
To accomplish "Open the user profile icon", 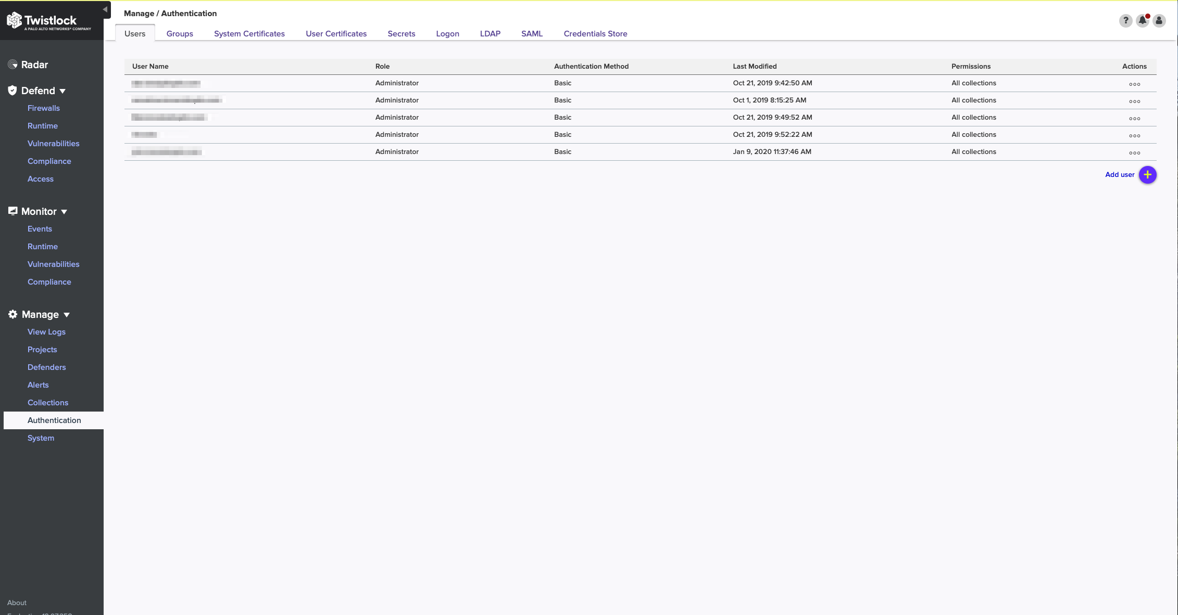I will [1159, 20].
